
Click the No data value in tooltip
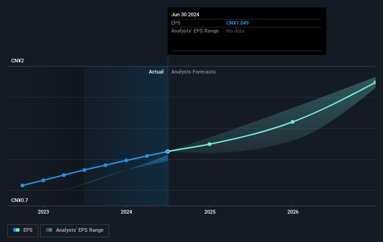coord(235,31)
